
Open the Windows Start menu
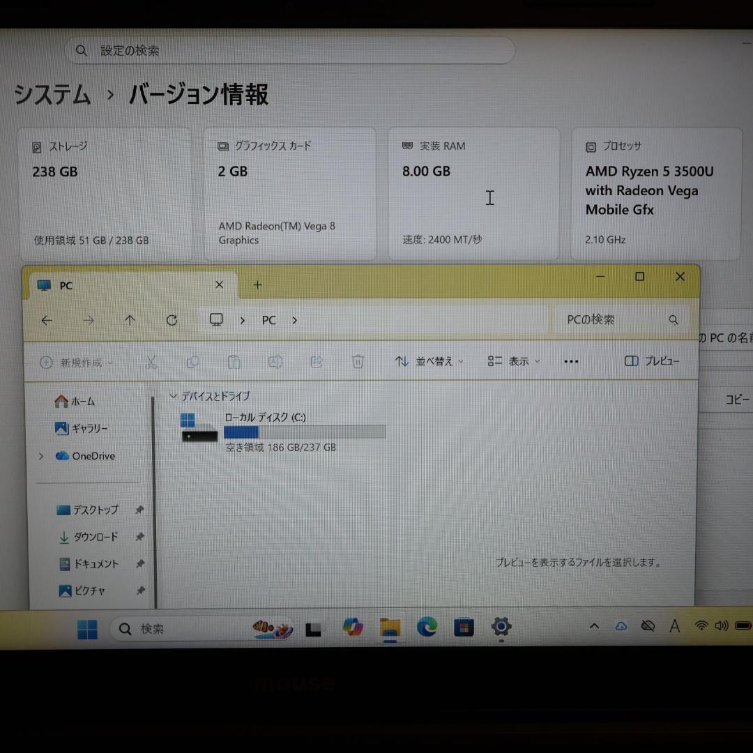point(87,629)
